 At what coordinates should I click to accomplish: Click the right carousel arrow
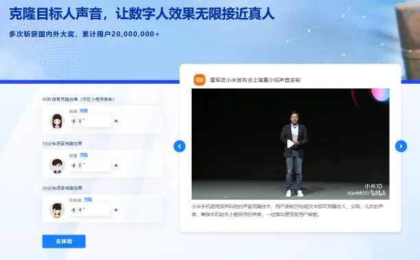(x=401, y=146)
